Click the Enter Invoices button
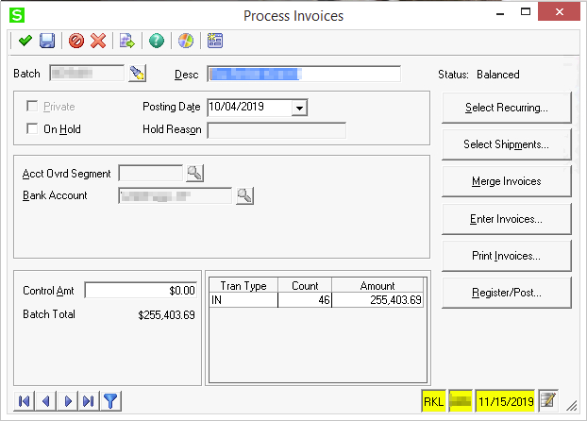587x421 pixels. [506, 219]
